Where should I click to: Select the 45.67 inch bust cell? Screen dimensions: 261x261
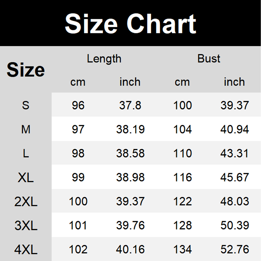pos(235,177)
